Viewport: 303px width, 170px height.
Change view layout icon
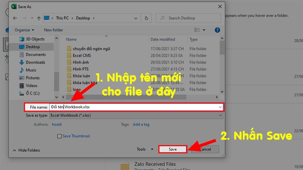coord(197,30)
